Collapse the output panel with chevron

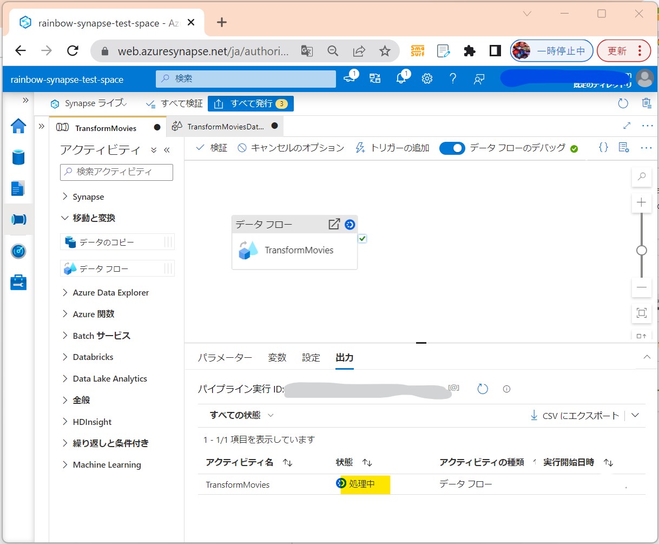point(647,357)
